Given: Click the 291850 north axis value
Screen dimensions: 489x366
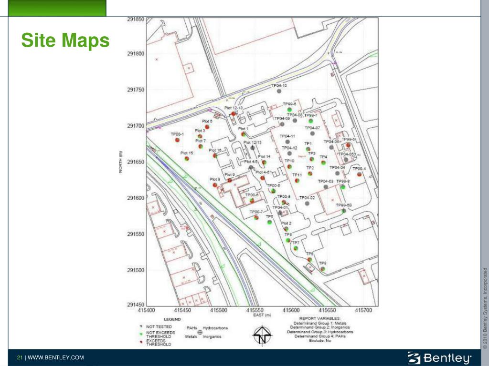Looking at the screenshot, I should 136,19.
